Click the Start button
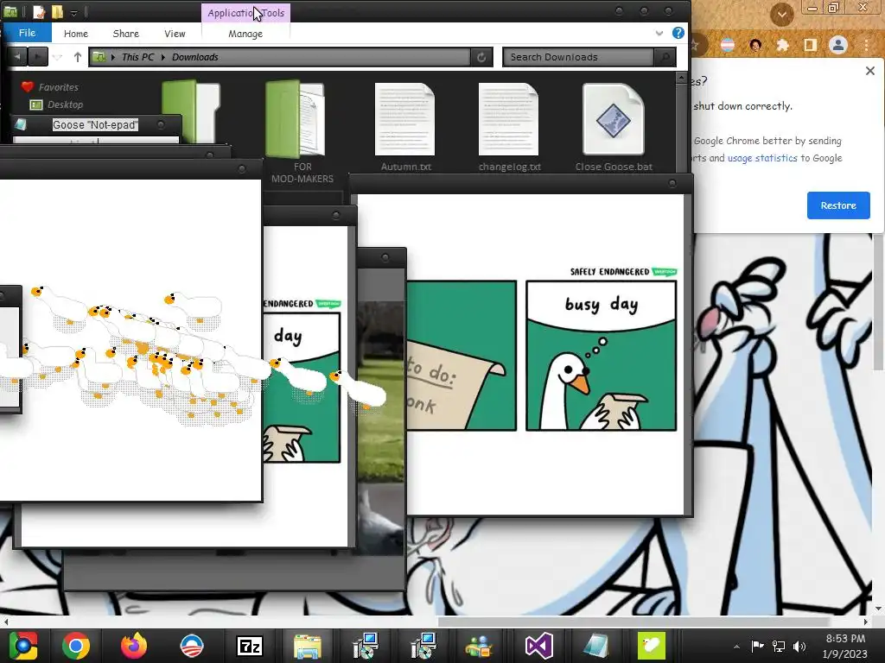 click(x=22, y=646)
